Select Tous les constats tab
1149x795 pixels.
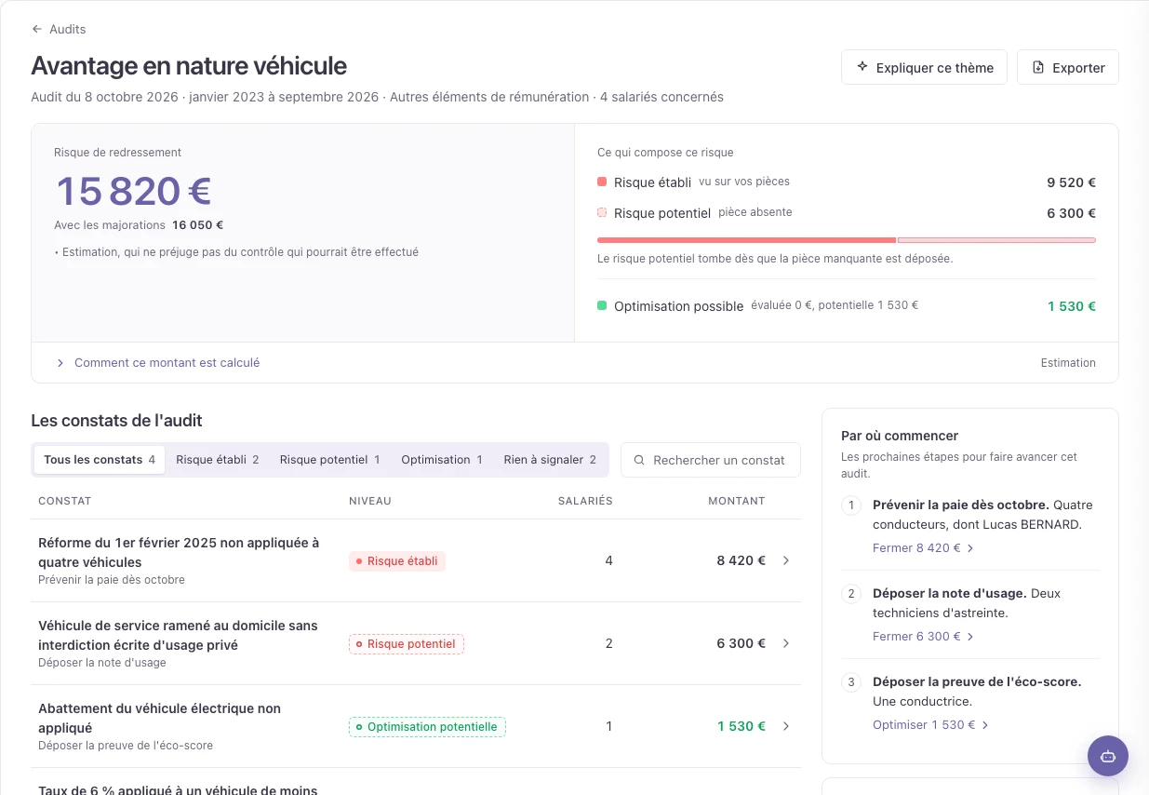pos(100,460)
